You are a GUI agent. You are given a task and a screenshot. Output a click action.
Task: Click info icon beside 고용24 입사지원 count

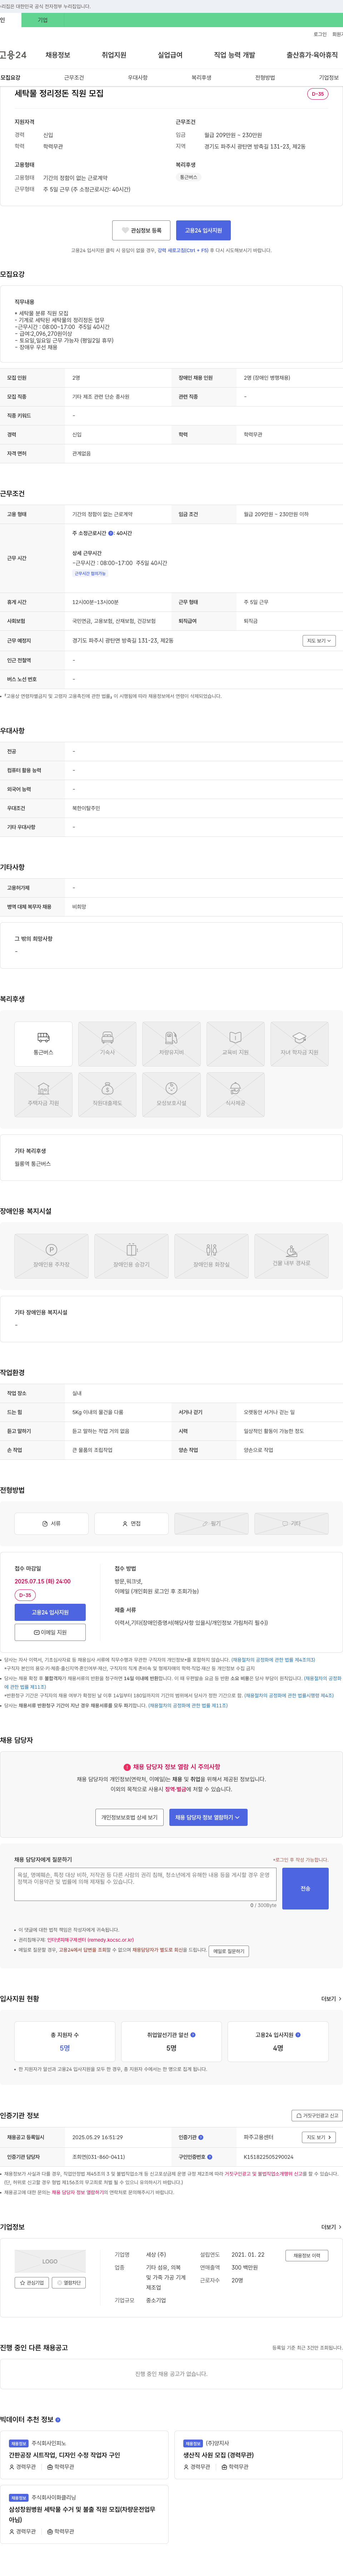[x=298, y=2034]
